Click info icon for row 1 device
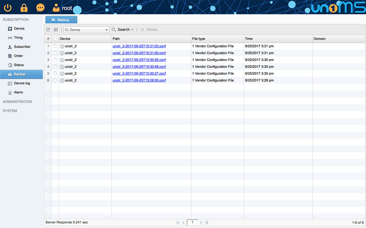366x228 pixels. pyautogui.click(x=62, y=46)
